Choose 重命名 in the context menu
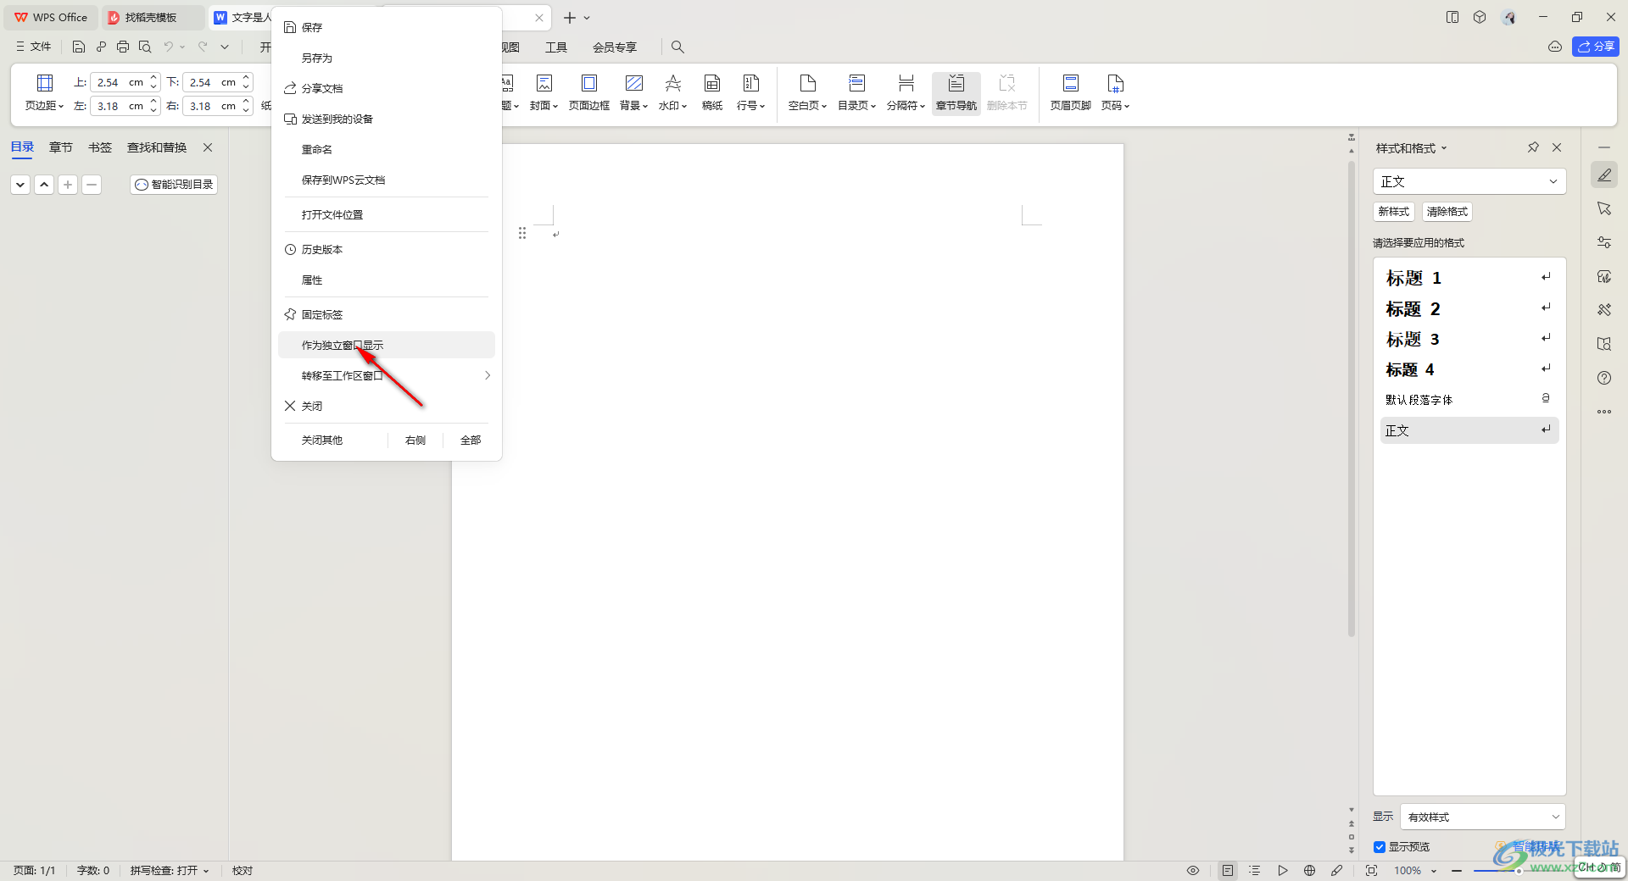Screen dimensions: 1628x881 pos(387,149)
